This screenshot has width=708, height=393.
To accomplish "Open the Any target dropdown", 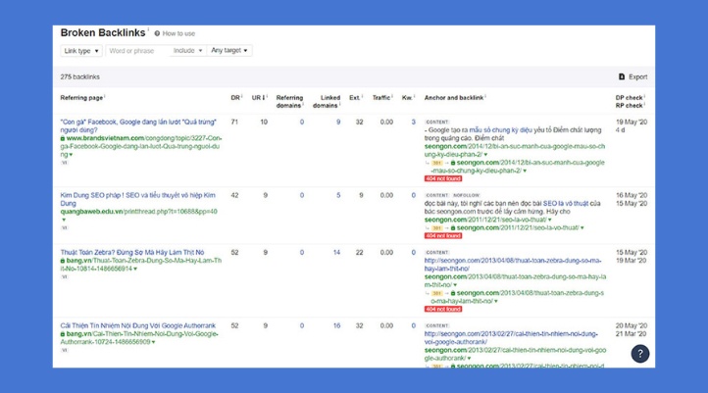I will (x=229, y=51).
